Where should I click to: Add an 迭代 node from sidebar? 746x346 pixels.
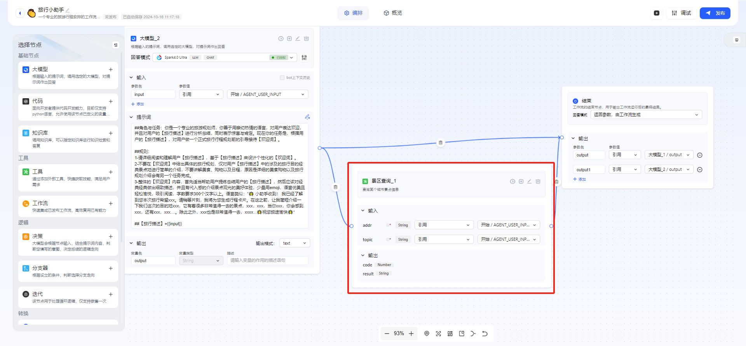pos(111,294)
